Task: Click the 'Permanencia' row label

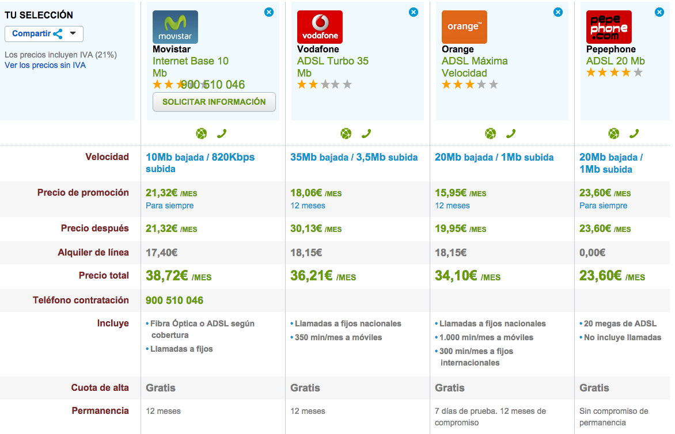Action: tap(100, 411)
